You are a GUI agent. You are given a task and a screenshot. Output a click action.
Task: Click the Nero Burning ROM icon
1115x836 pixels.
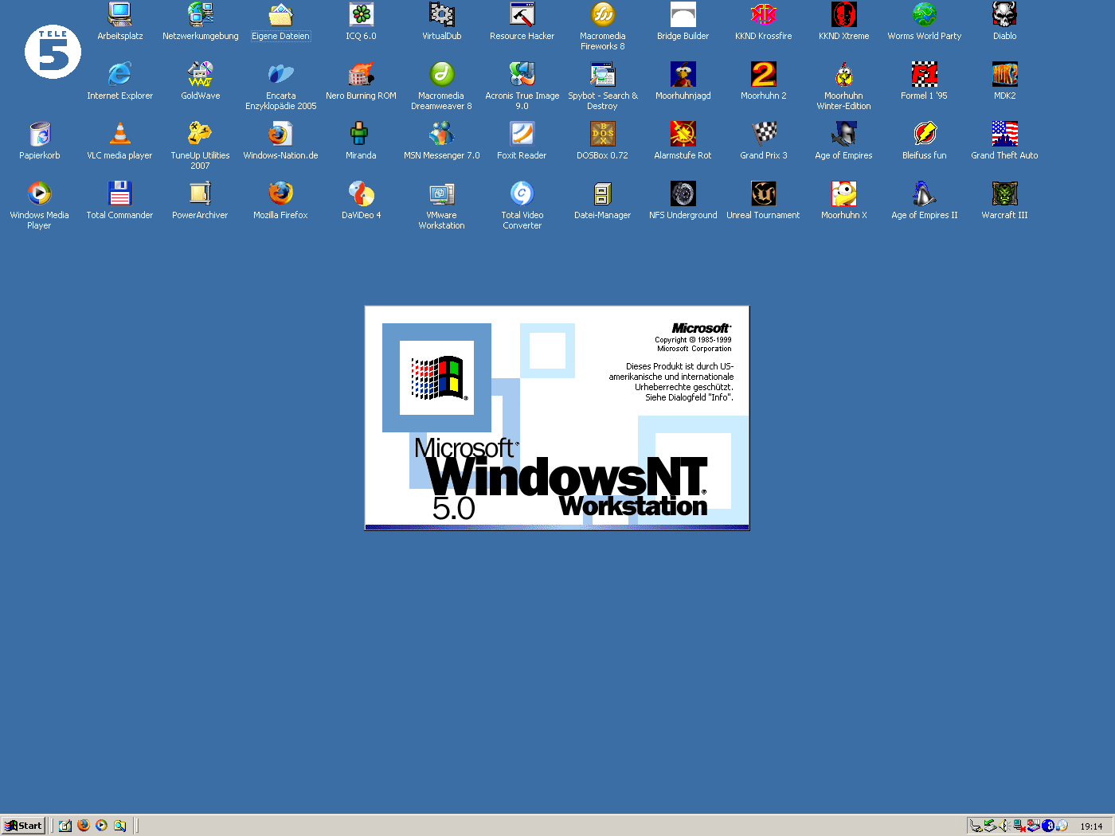(361, 75)
